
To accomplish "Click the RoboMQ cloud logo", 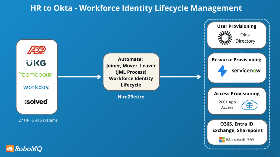I will click(10, 149).
